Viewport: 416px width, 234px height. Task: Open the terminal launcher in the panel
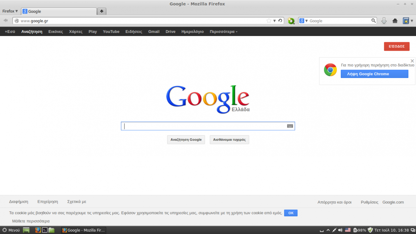click(45, 230)
